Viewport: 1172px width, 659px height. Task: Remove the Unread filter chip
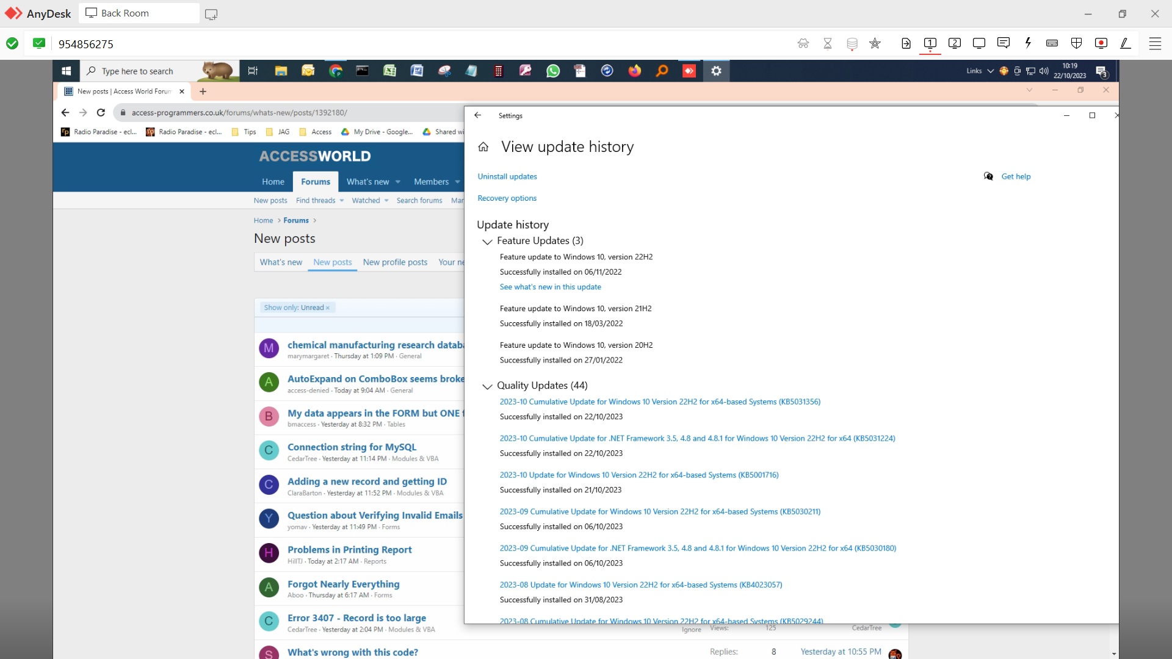pos(328,308)
